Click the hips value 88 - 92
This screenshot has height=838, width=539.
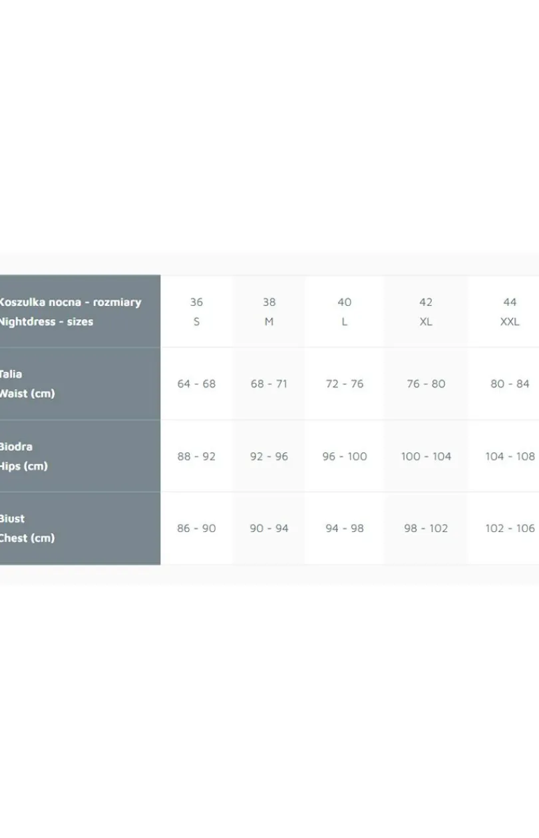point(196,456)
